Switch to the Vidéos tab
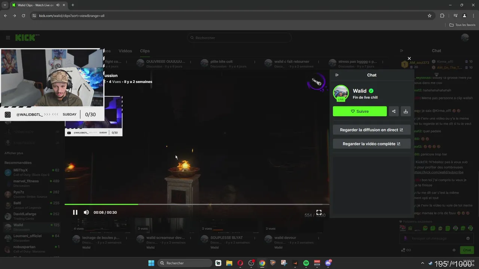 [x=125, y=51]
